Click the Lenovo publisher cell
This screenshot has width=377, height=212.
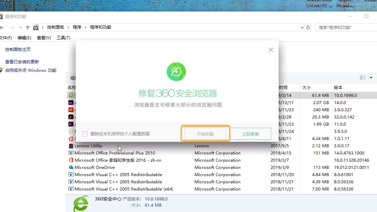[x=202, y=146]
